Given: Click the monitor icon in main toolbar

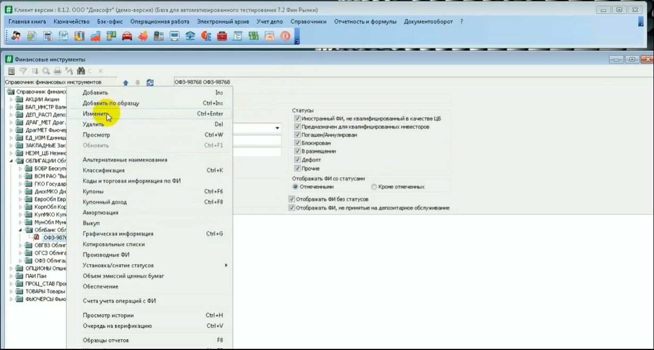Looking at the screenshot, I should click(x=174, y=36).
